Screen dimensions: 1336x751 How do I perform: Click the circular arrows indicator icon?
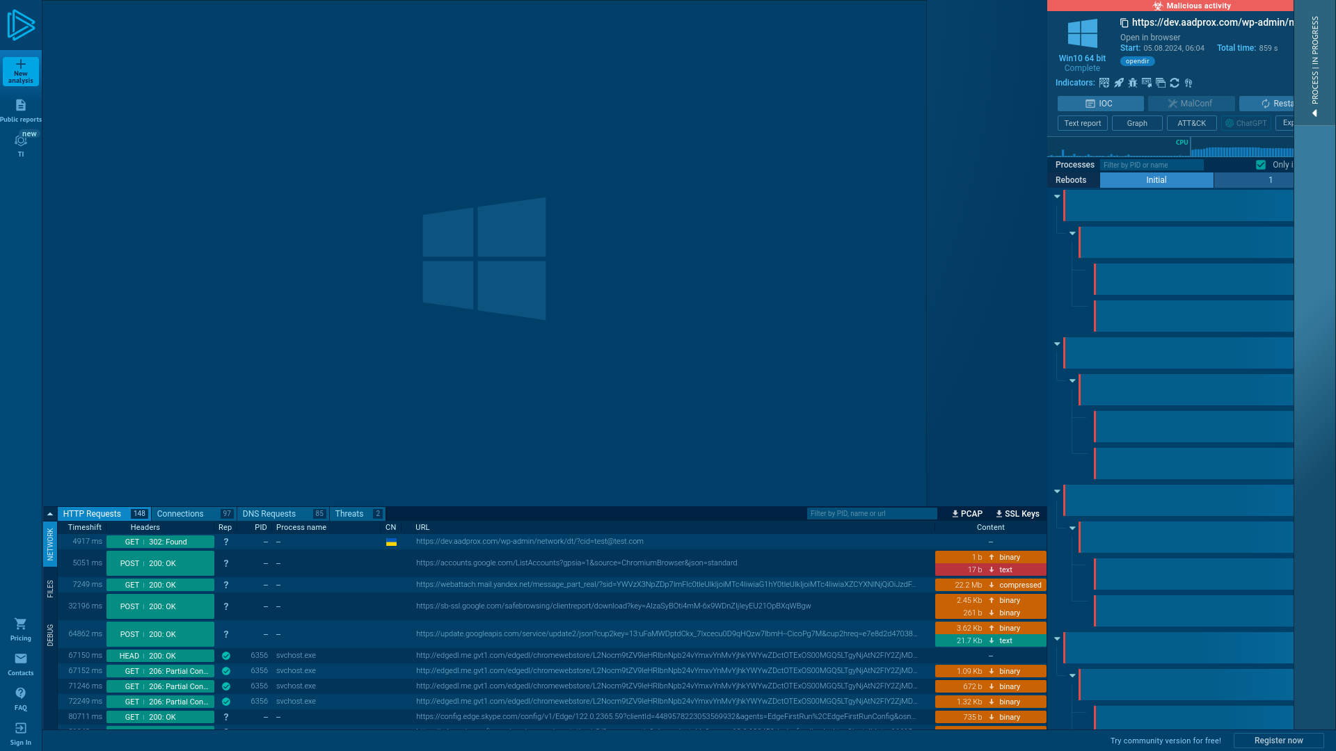click(1175, 83)
